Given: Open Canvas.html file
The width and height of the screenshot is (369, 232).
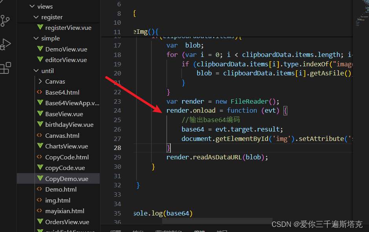Looking at the screenshot, I should (x=62, y=135).
